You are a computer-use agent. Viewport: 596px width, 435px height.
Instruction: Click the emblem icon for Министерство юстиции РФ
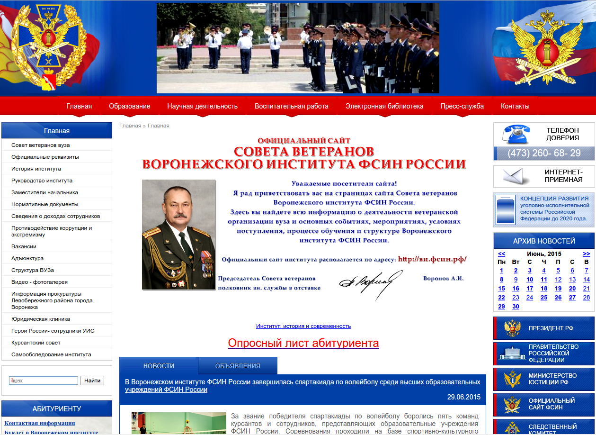pos(512,379)
